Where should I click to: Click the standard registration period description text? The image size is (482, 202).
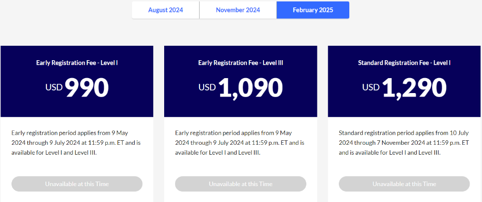(404, 143)
